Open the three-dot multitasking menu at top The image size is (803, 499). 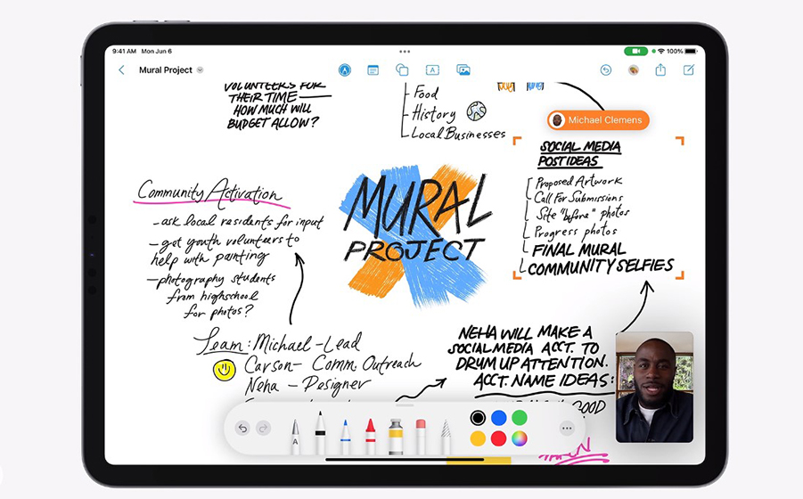coord(405,51)
